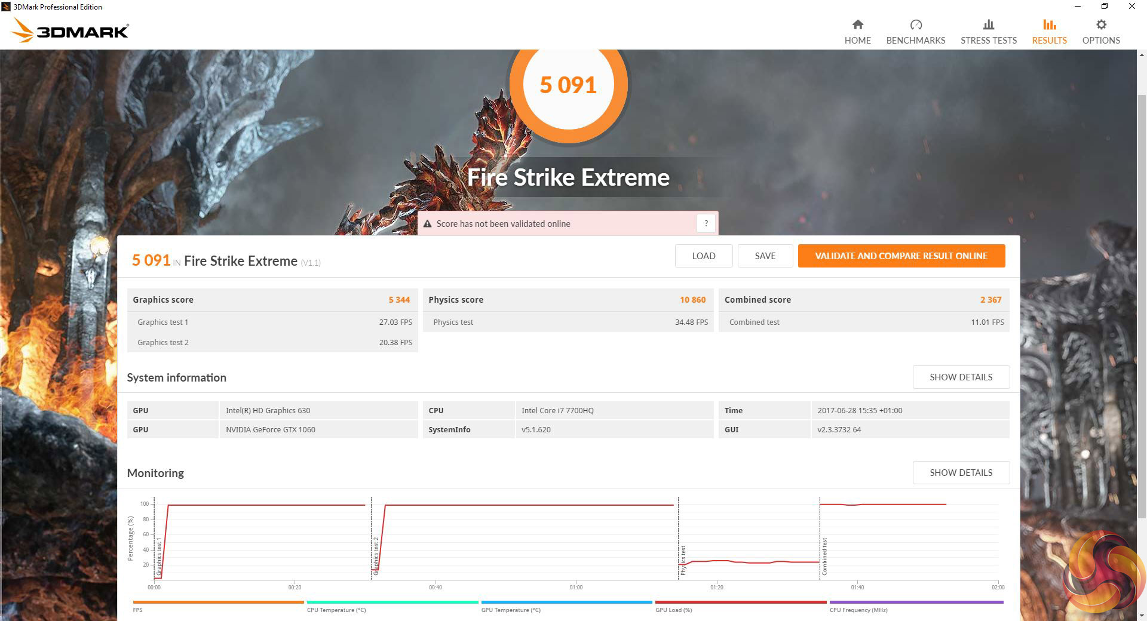
Task: Click the Combined score value 2 367
Action: [x=990, y=300]
